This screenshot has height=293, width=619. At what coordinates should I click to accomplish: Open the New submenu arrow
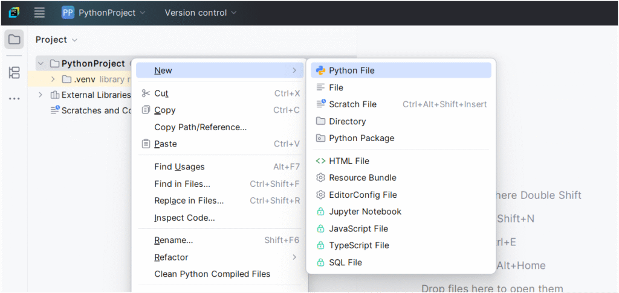[294, 71]
